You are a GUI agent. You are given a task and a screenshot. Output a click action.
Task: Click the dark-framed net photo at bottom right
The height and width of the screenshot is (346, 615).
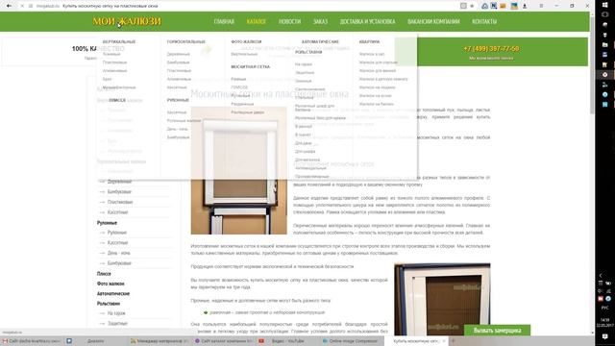pyautogui.click(x=442, y=300)
